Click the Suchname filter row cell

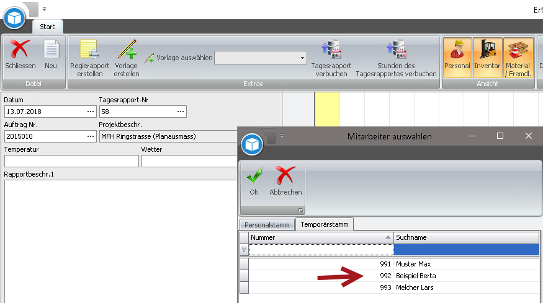click(466, 249)
